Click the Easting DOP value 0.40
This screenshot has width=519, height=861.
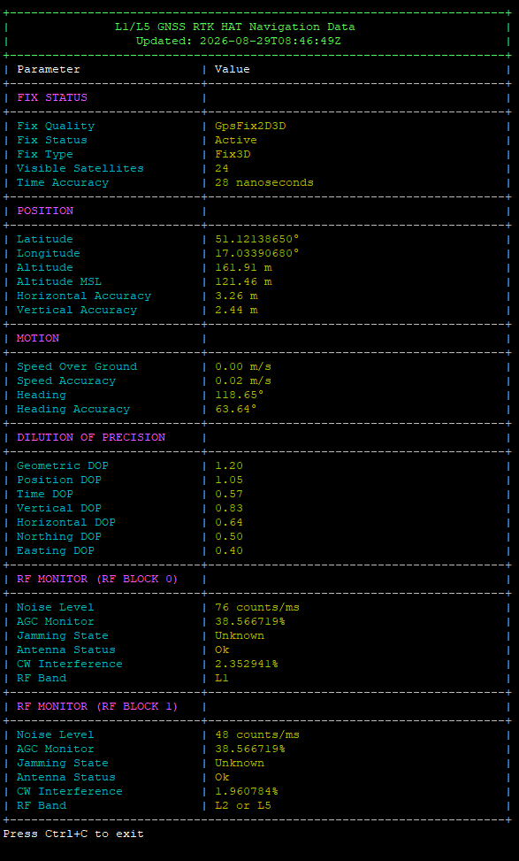[x=229, y=550]
